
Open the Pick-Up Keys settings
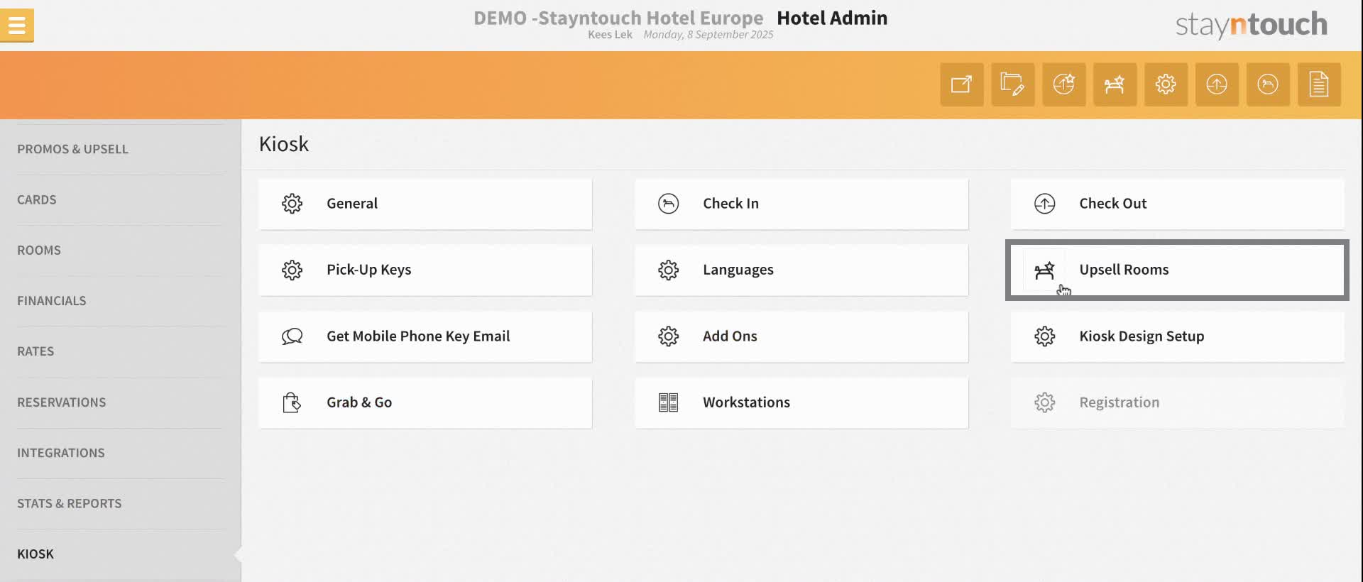click(x=425, y=270)
